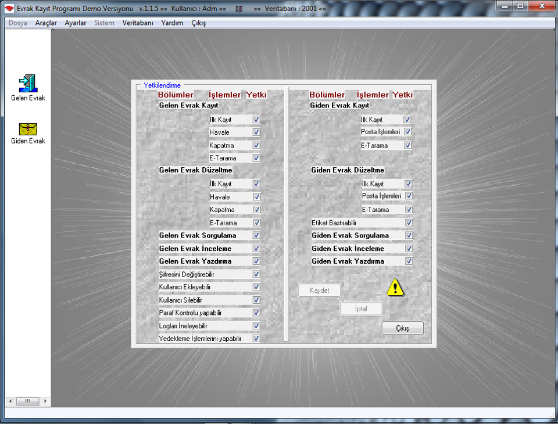Screen dimensions: 558x424
Task: Toggle Posta İşlemleri under Giden Evrak Düzeltme
Action: (409, 196)
